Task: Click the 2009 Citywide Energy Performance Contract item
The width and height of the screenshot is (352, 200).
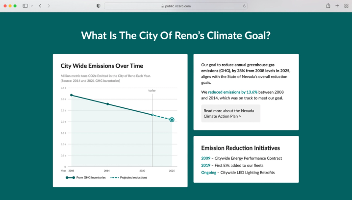Action: [241, 158]
